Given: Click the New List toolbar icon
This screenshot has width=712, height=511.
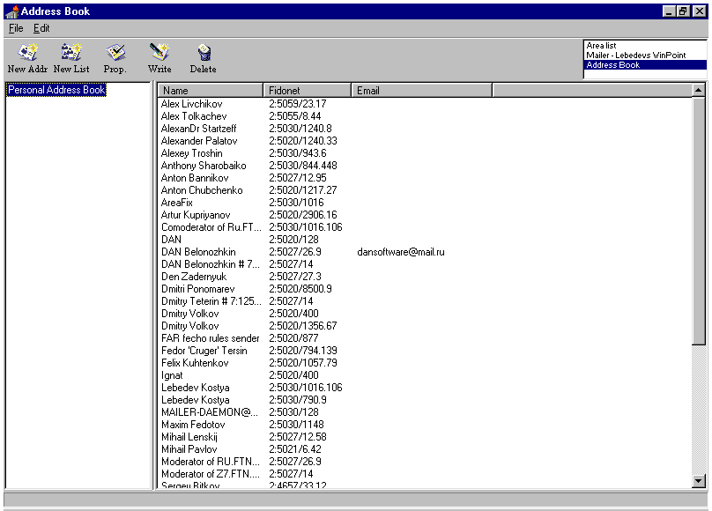Looking at the screenshot, I should pyautogui.click(x=71, y=58).
